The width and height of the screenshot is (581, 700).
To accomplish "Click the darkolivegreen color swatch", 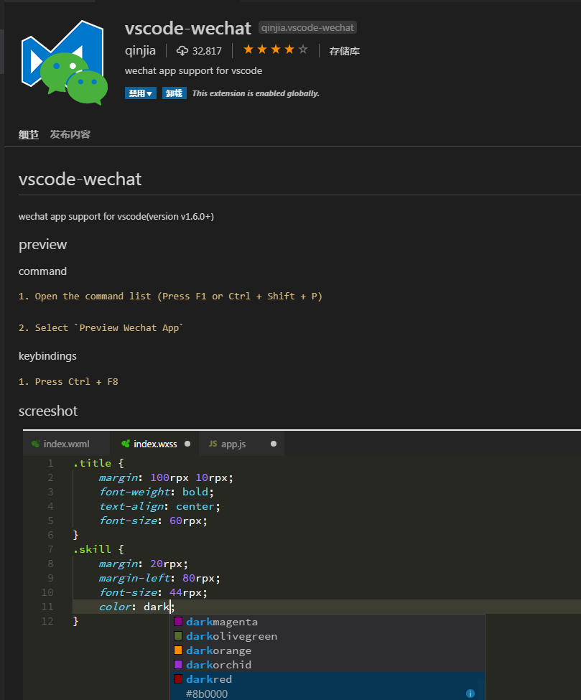I will pos(178,635).
